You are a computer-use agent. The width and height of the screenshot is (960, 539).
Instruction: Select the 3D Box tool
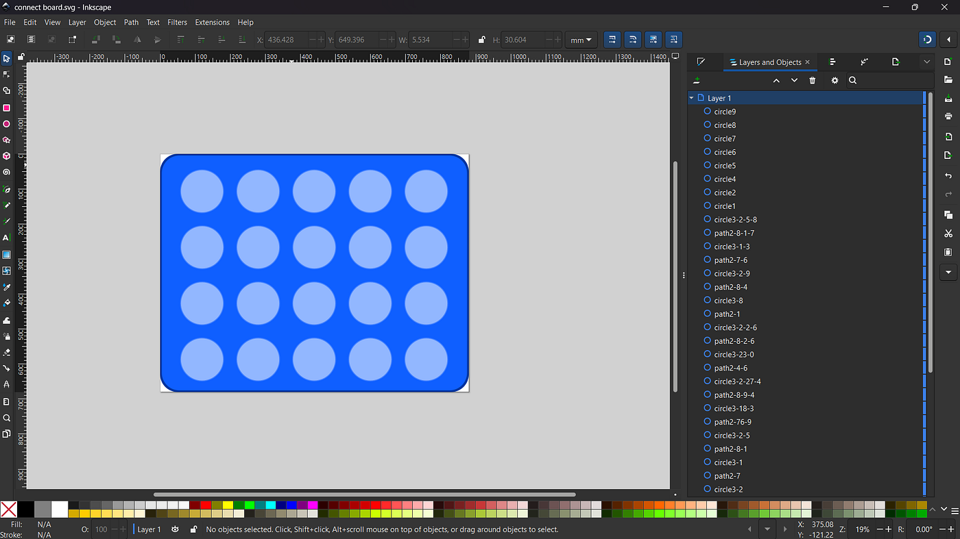click(x=6, y=156)
